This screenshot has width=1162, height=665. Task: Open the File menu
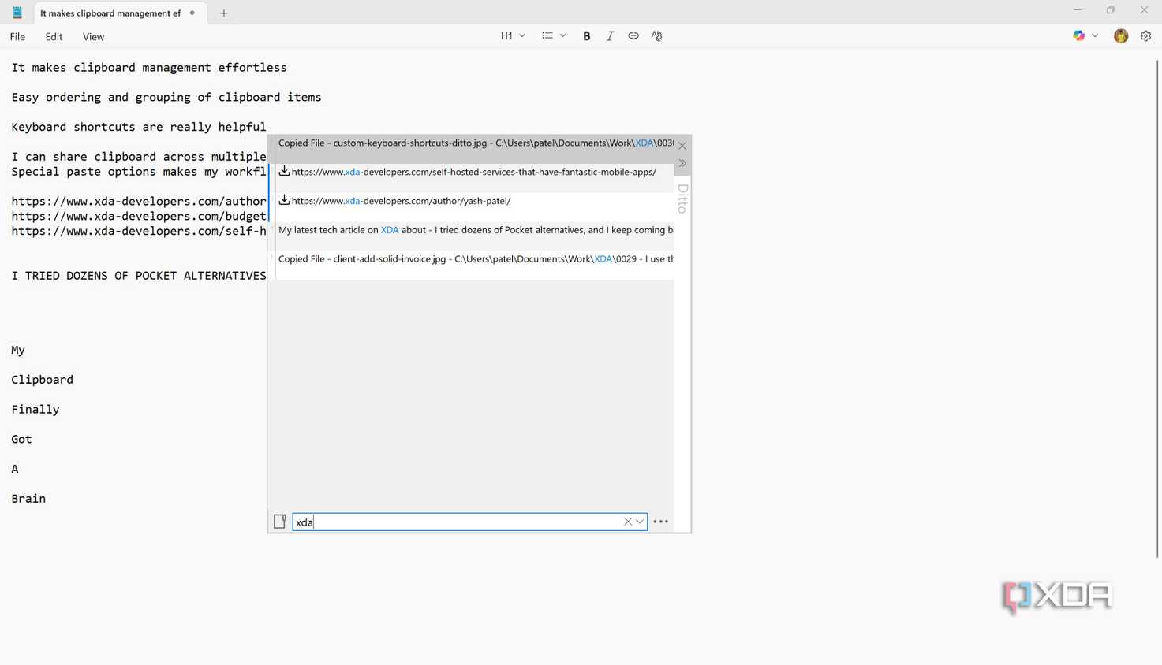17,37
